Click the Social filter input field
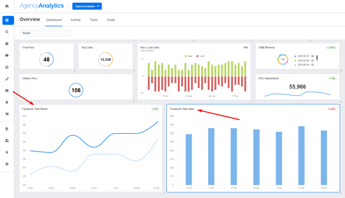The height and width of the screenshot is (198, 345). tap(45, 32)
